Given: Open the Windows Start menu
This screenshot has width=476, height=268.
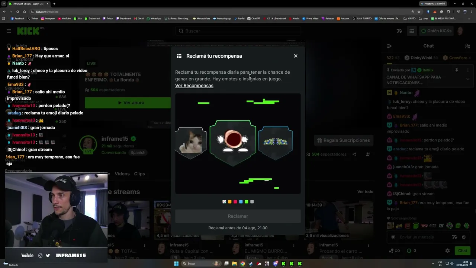Looking at the screenshot, I should pyautogui.click(x=176, y=264).
